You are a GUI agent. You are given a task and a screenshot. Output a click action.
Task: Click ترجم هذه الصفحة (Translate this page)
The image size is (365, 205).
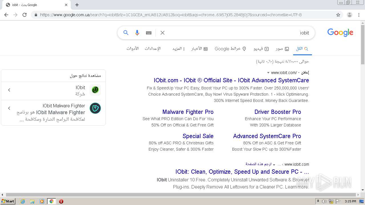[x=258, y=164]
